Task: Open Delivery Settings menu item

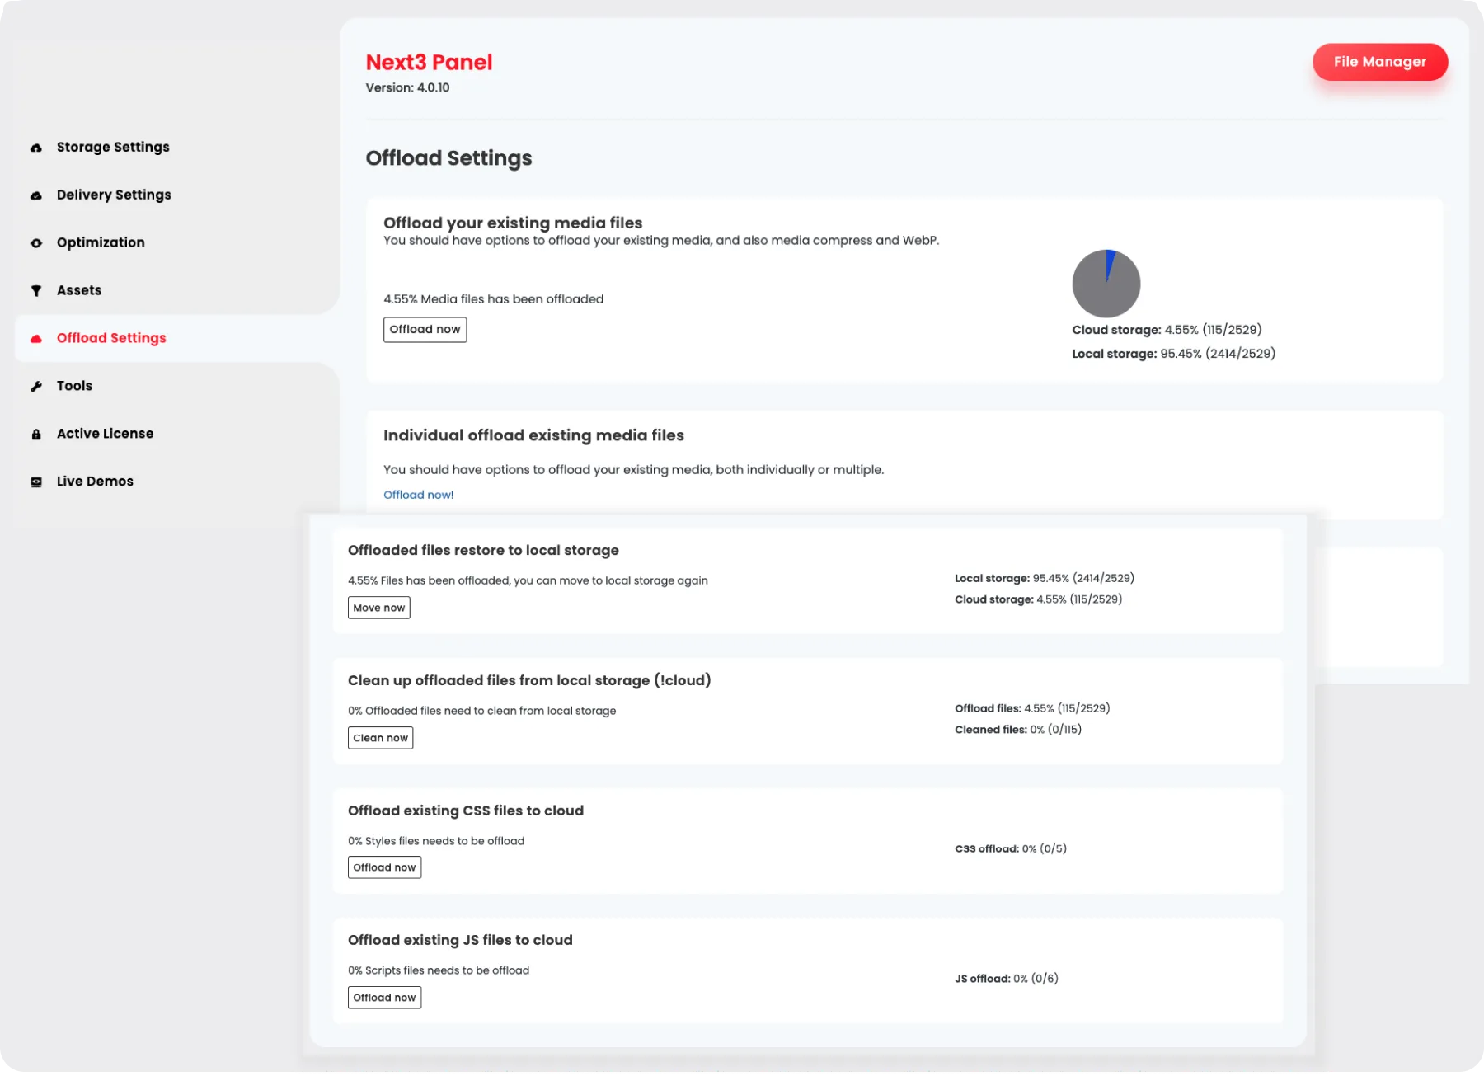Action: 114,195
